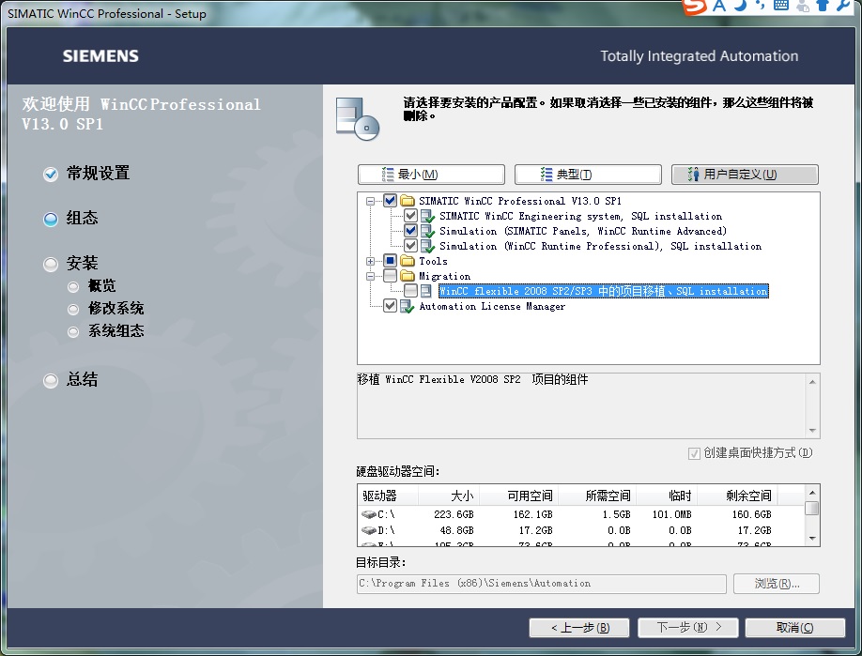Viewport: 862px width, 656px height.
Task: Click the computer and disc setup icon
Action: click(x=358, y=118)
